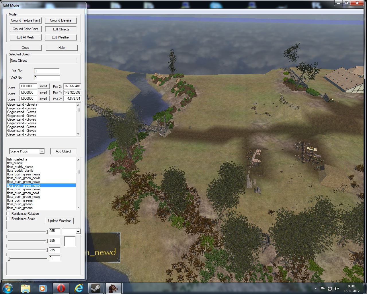Click the first 255 slider handle
The width and height of the screenshot is (367, 294).
pos(47,232)
